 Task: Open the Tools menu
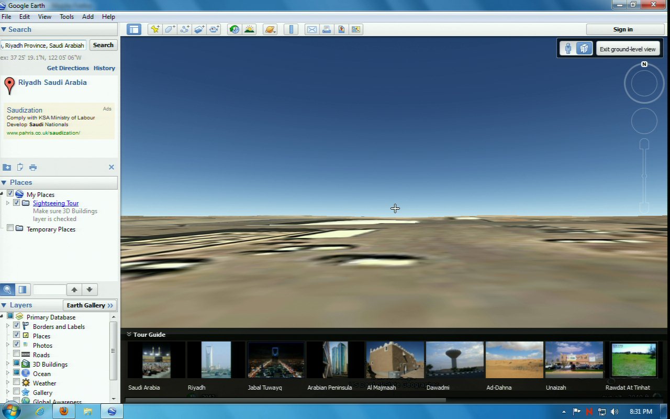(66, 17)
